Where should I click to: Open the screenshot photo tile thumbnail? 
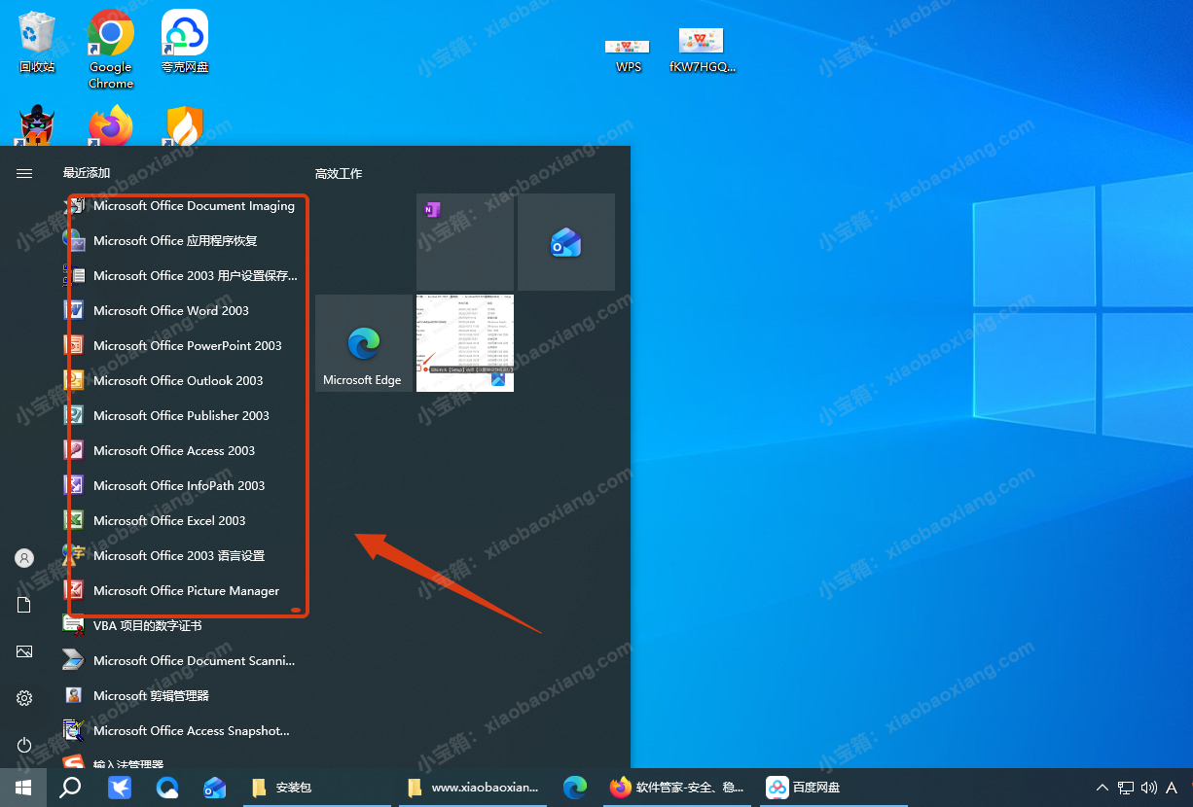coord(464,343)
